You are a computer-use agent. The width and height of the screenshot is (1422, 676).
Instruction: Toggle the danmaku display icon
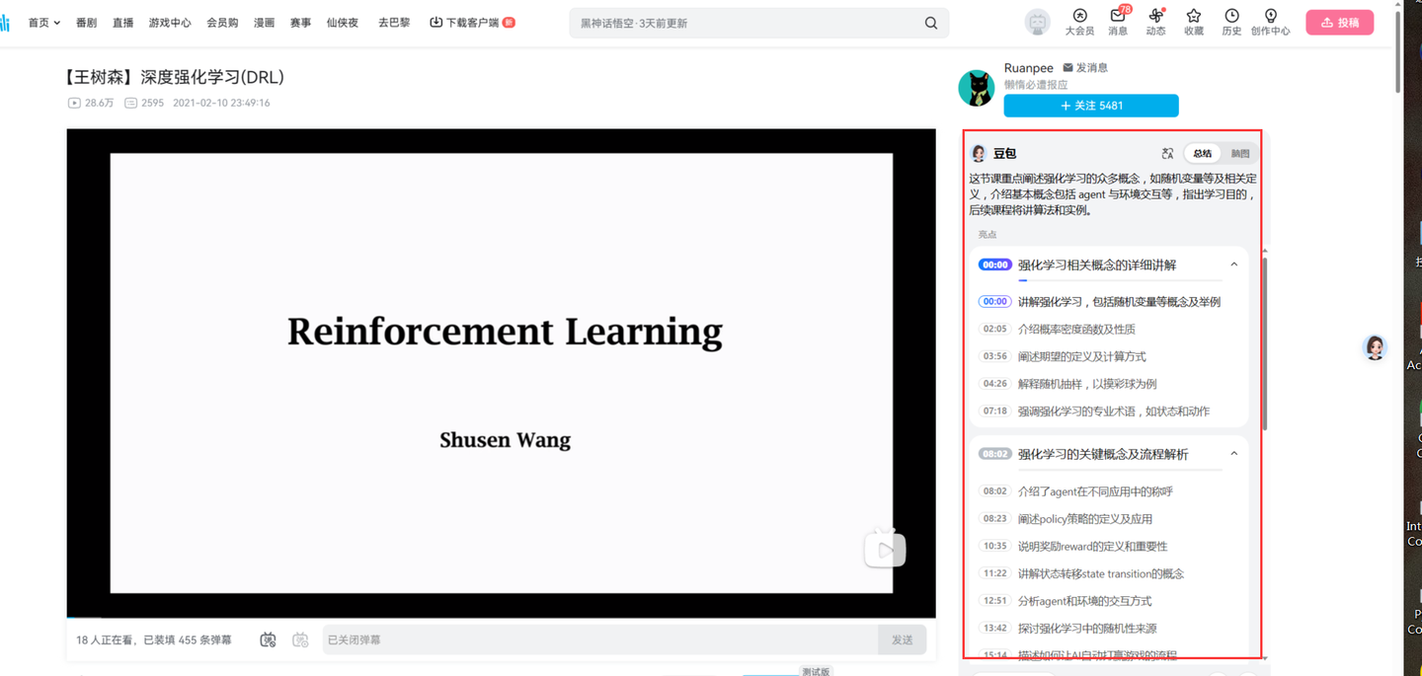point(268,639)
